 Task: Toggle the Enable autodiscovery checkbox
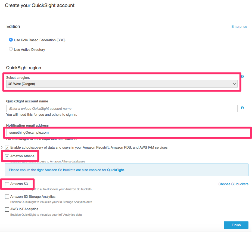tap(7, 148)
